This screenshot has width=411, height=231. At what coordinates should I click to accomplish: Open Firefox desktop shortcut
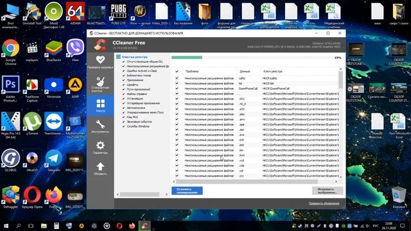(x=54, y=197)
